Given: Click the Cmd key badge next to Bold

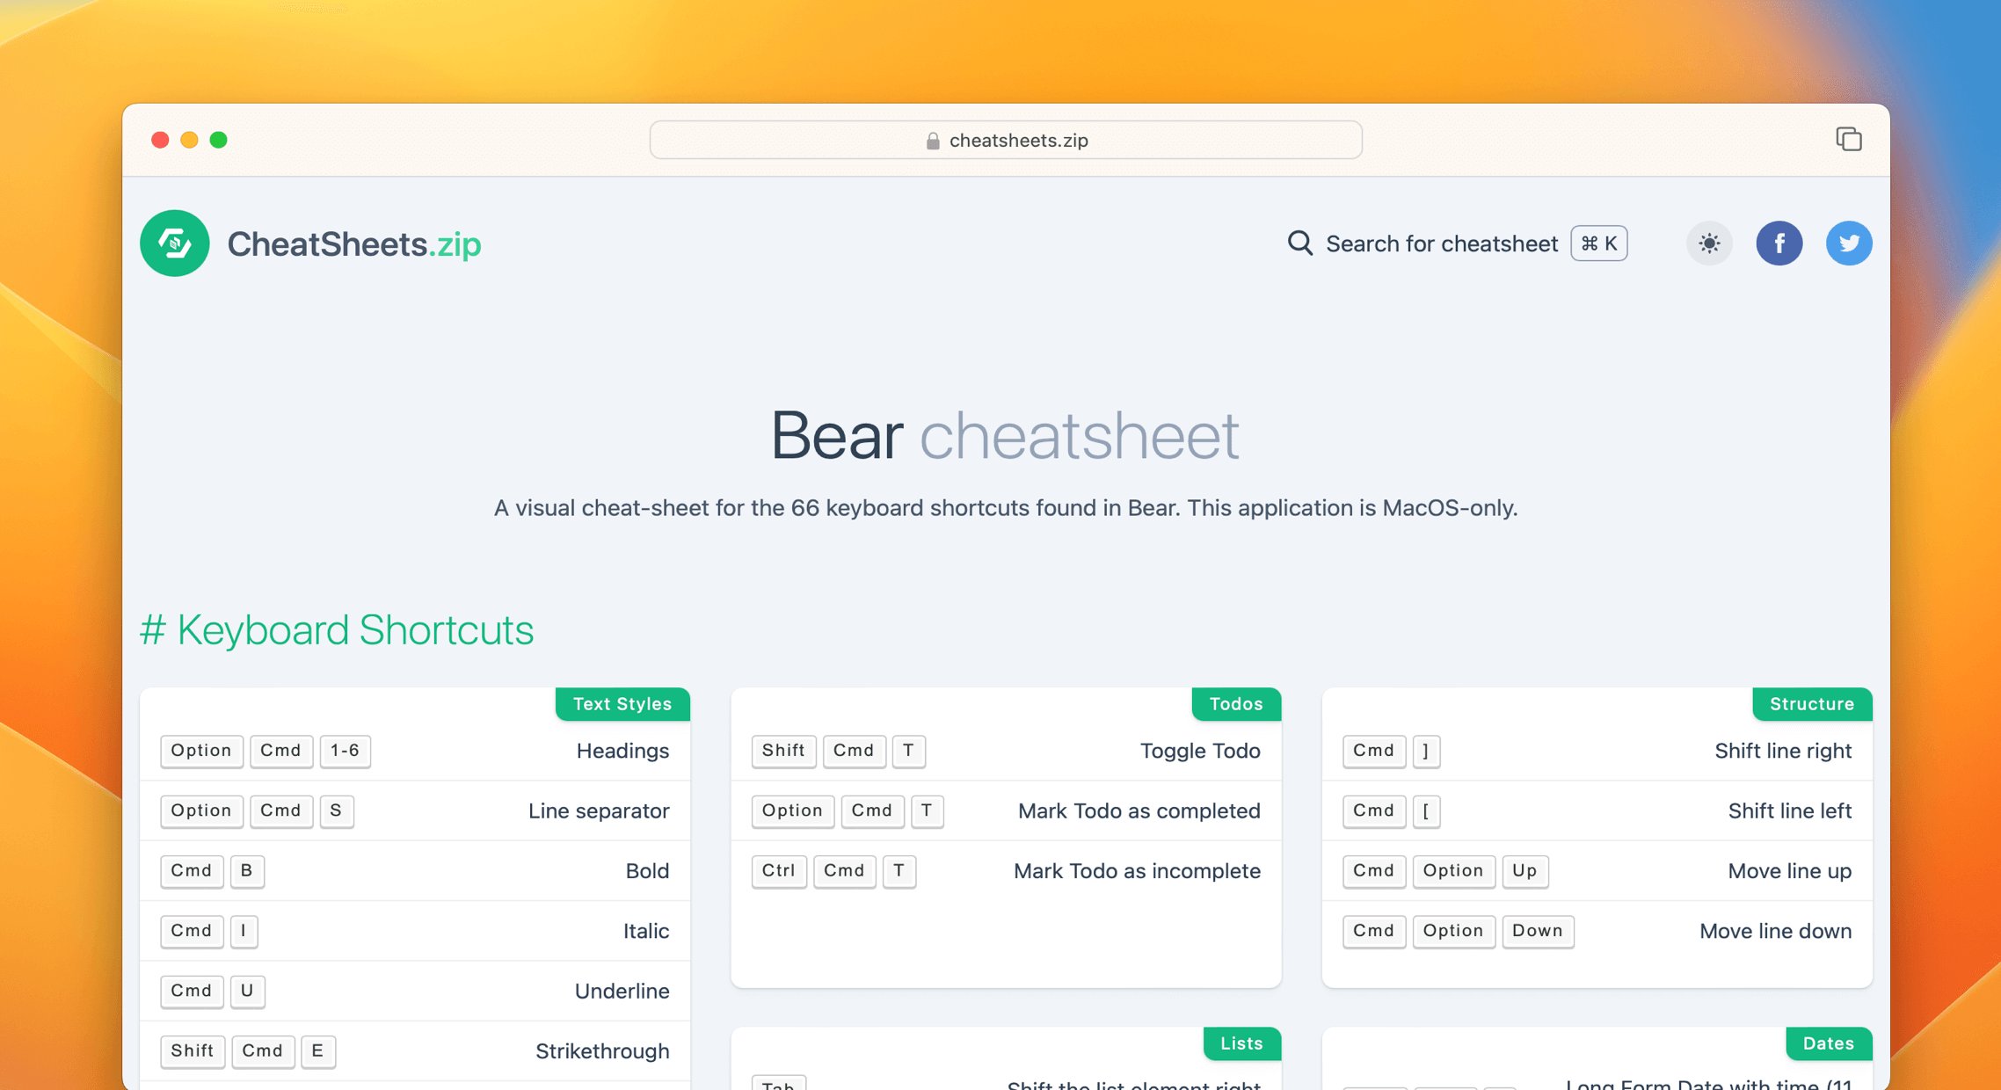Looking at the screenshot, I should coord(192,871).
